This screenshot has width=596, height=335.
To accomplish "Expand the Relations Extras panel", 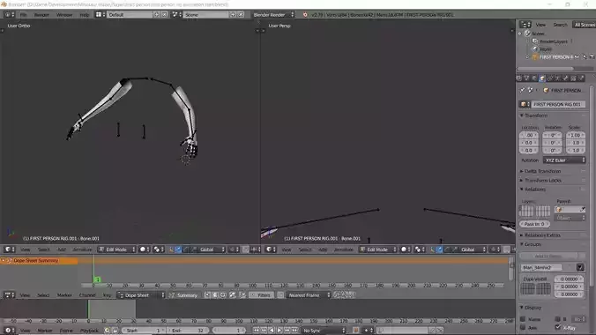I will pos(542,235).
